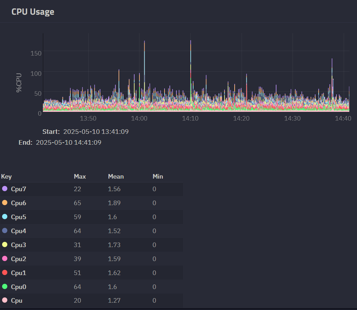Screen dimensions: 357x310
Task: Select the Cpu7 legend label
Action: 18,189
